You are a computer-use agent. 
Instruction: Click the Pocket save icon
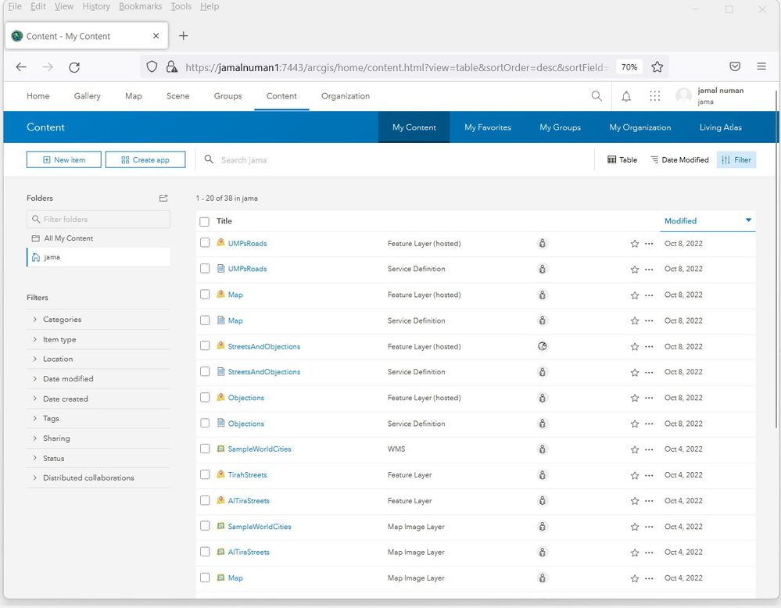(735, 66)
